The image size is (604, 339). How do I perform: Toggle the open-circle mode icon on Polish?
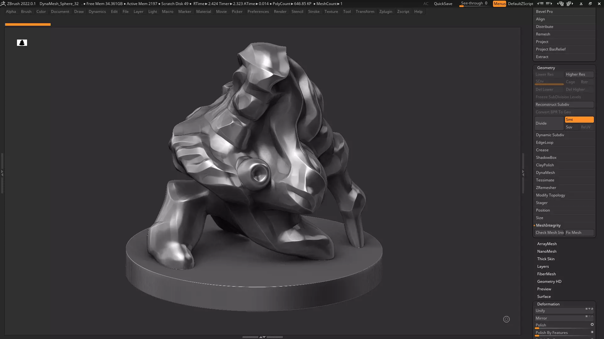tap(592, 324)
